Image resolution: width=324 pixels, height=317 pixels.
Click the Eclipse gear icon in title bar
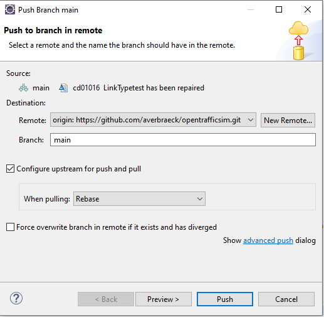[10, 10]
